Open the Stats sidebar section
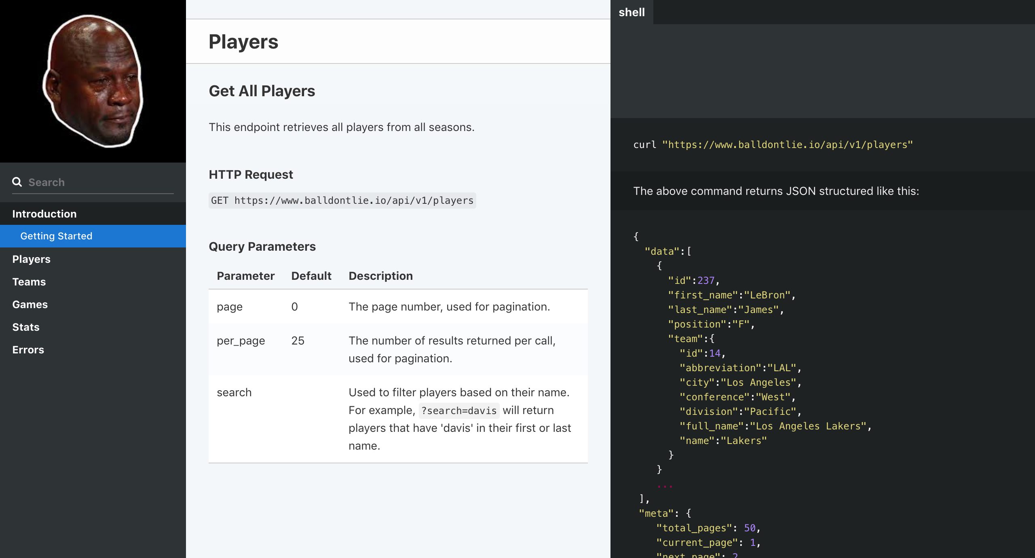Screen dimensions: 1035x558 click(x=25, y=327)
